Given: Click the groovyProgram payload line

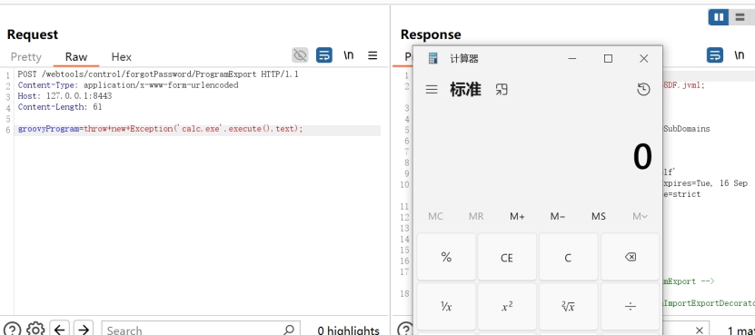Looking at the screenshot, I should 161,129.
